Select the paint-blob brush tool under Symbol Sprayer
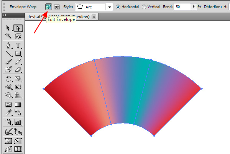Viewport: 230px width, 154px height. coord(8,132)
